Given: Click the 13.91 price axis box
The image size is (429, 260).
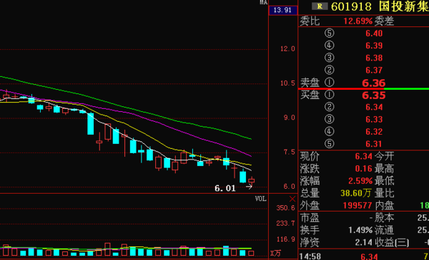Looking at the screenshot, I should (x=283, y=10).
